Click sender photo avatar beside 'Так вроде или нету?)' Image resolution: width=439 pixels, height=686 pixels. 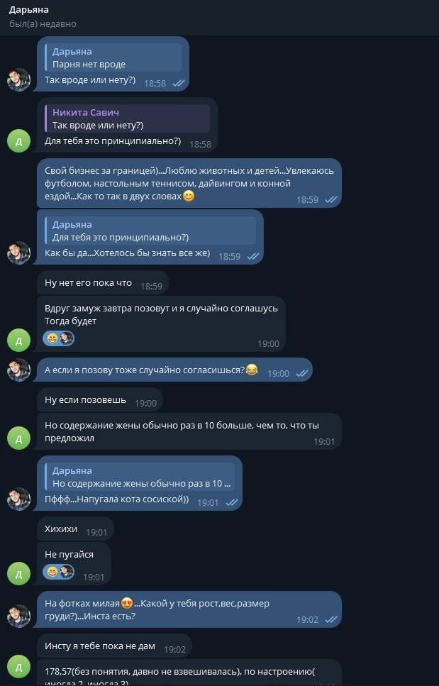[18, 79]
